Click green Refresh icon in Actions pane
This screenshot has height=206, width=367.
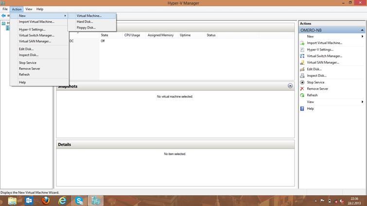tap(302, 95)
